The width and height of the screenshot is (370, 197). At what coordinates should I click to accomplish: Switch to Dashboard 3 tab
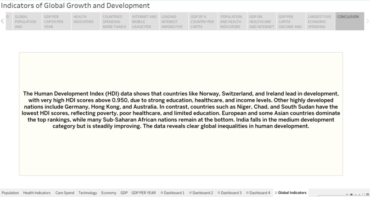(230, 193)
